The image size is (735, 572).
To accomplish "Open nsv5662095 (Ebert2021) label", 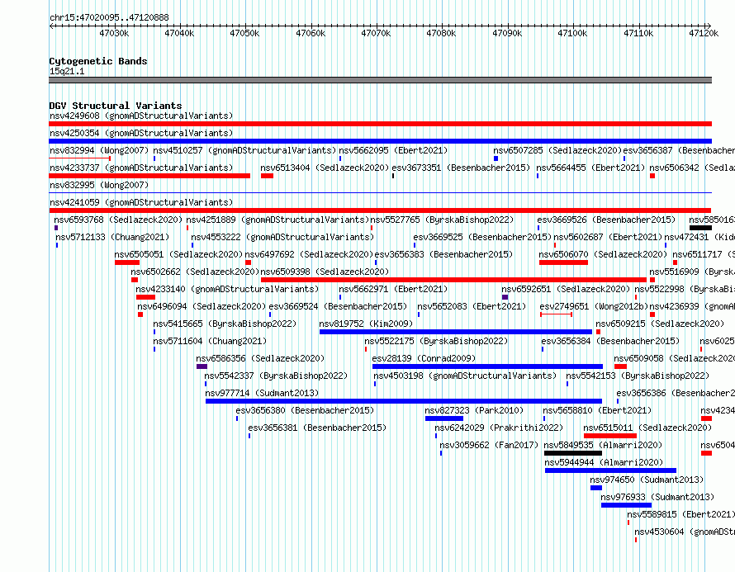I will [x=393, y=150].
